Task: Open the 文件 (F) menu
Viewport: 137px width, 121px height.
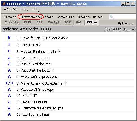Action: click(10, 10)
